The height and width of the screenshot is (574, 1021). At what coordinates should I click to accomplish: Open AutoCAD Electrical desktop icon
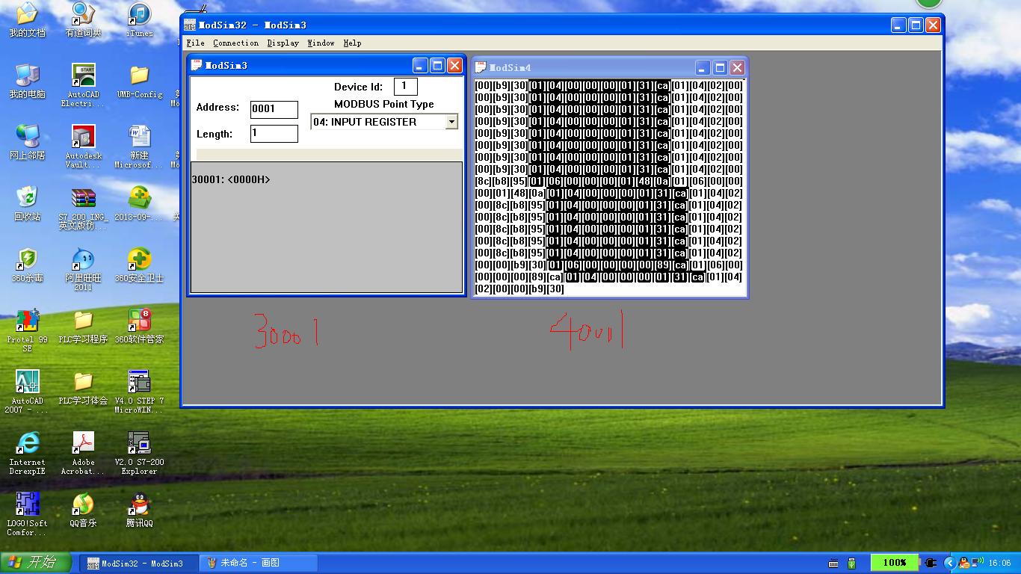pyautogui.click(x=83, y=85)
